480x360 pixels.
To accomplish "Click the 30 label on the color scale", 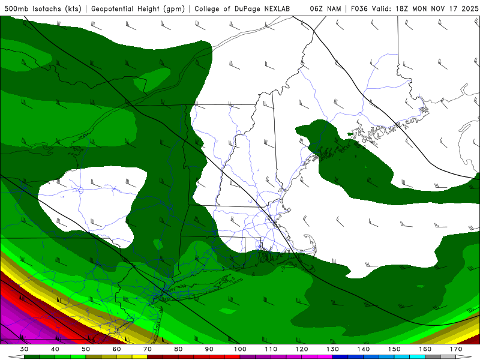I will (24, 349).
